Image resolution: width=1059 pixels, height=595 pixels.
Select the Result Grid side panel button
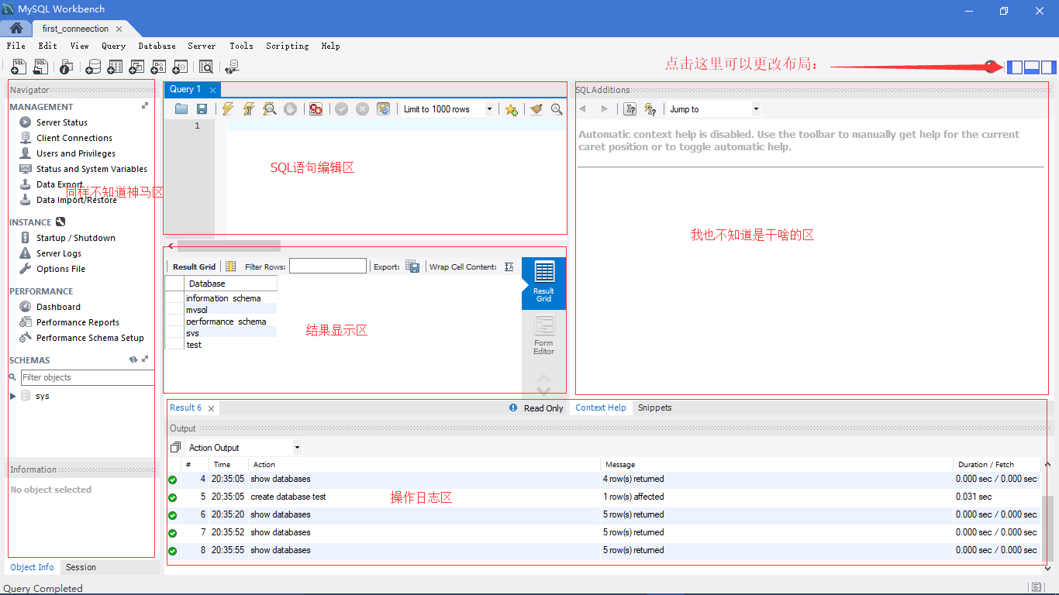(x=544, y=283)
